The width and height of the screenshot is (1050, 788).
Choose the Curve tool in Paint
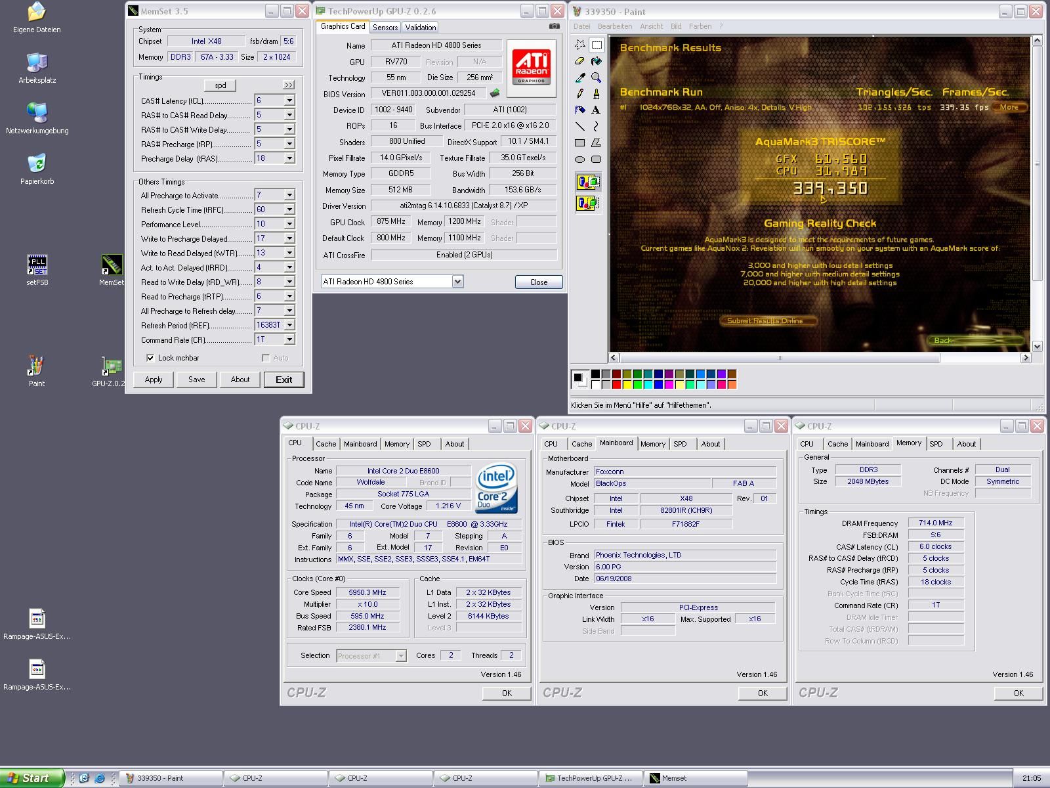click(x=596, y=126)
